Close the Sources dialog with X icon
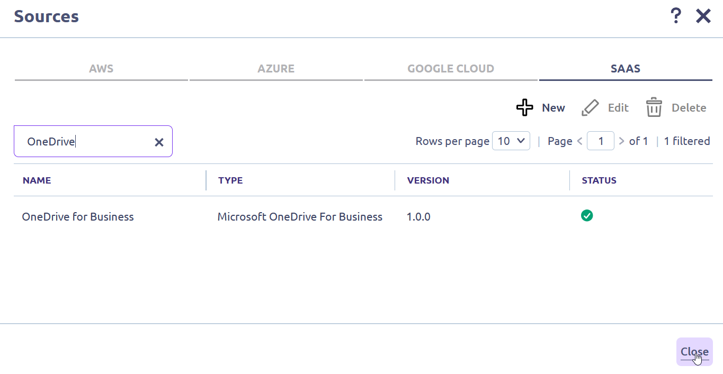The width and height of the screenshot is (723, 374). point(703,16)
